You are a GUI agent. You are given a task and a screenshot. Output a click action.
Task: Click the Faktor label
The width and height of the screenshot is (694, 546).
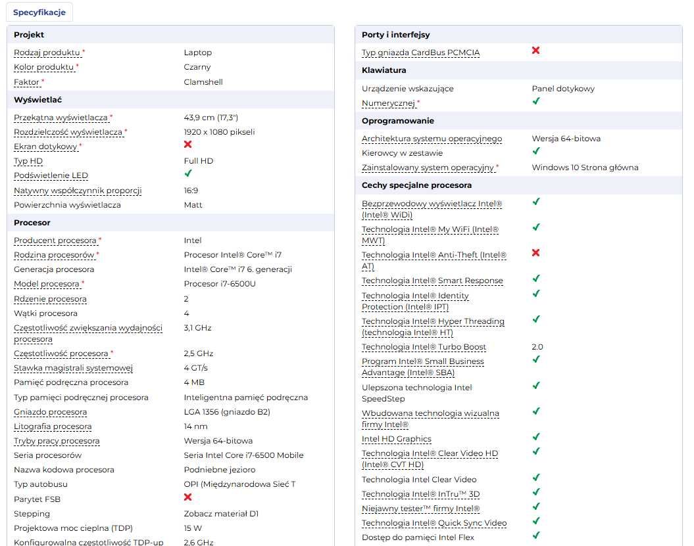(26, 82)
